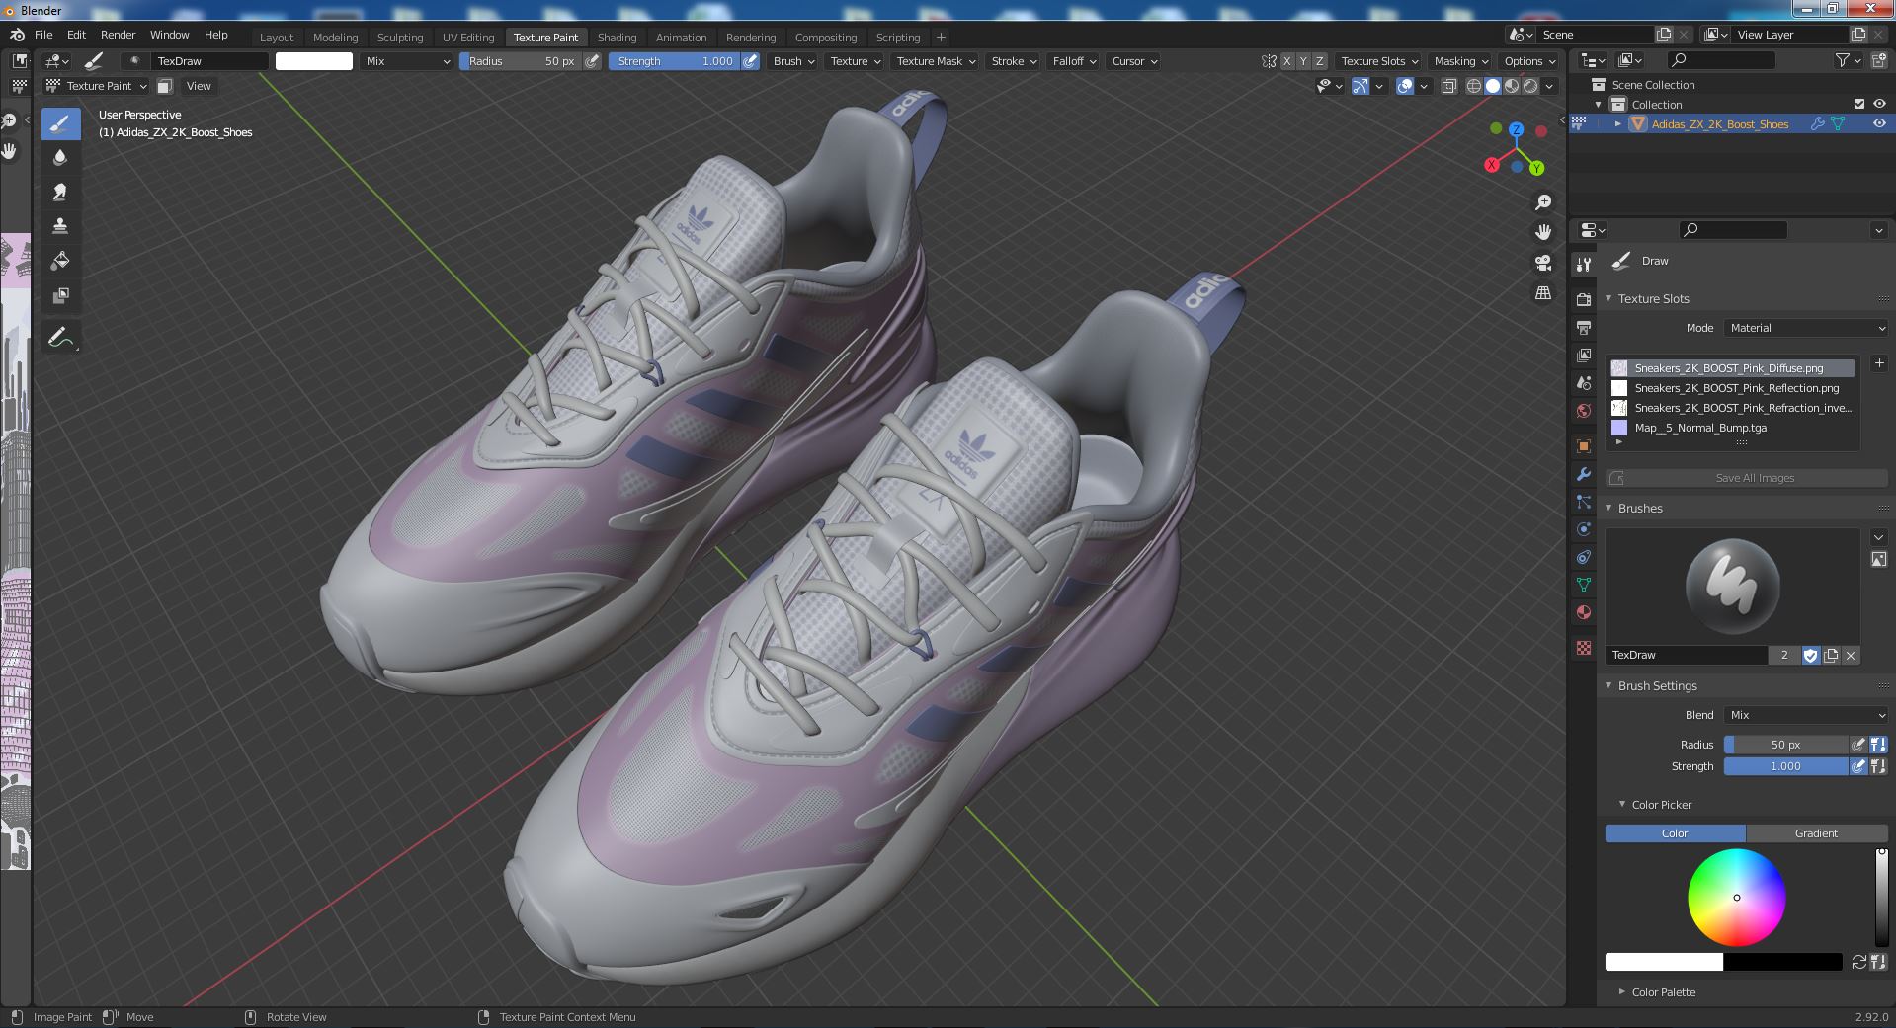Click the View menu button

point(199,86)
